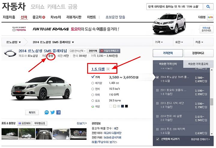Check the 2013 푸조 208 해치백 checkbox
This screenshot has width=216, height=148.
(157, 129)
